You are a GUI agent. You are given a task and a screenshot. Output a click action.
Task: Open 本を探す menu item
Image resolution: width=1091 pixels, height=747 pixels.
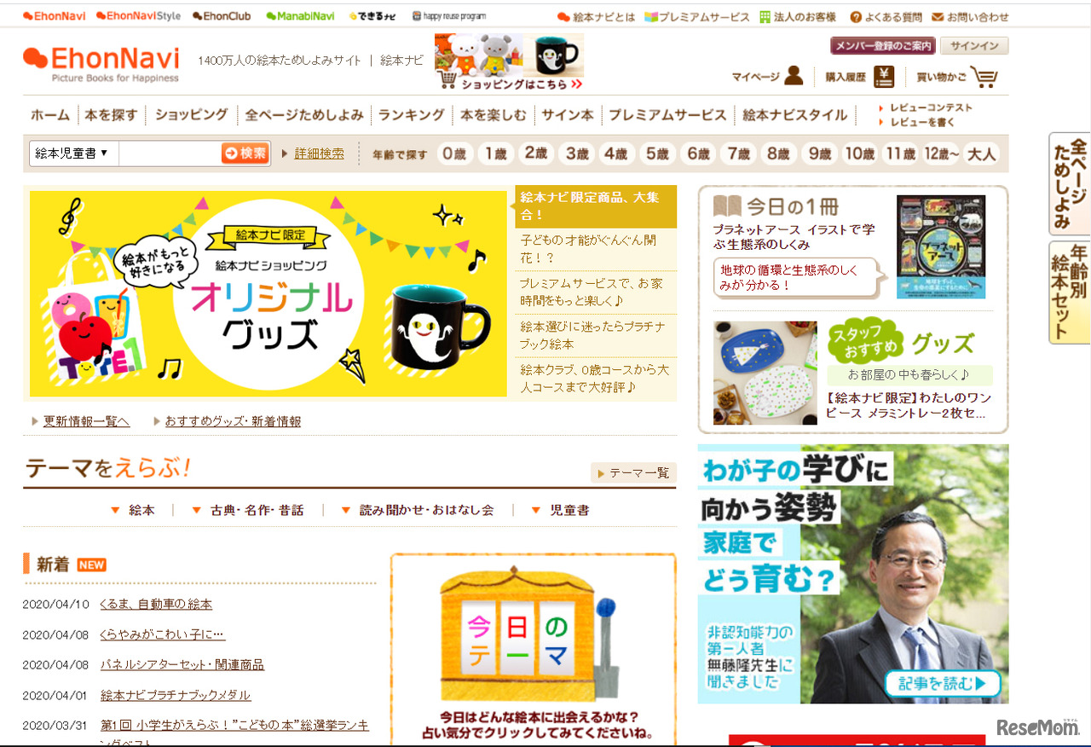tap(111, 115)
